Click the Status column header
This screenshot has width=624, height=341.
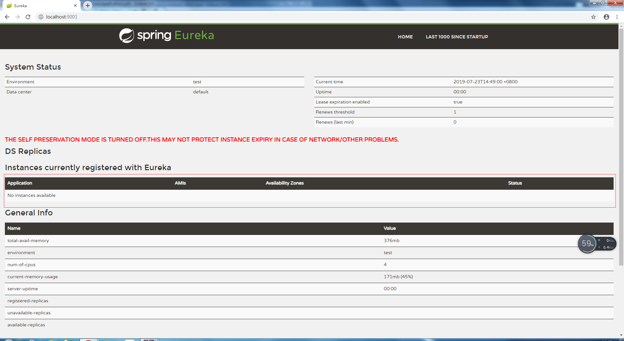click(515, 183)
